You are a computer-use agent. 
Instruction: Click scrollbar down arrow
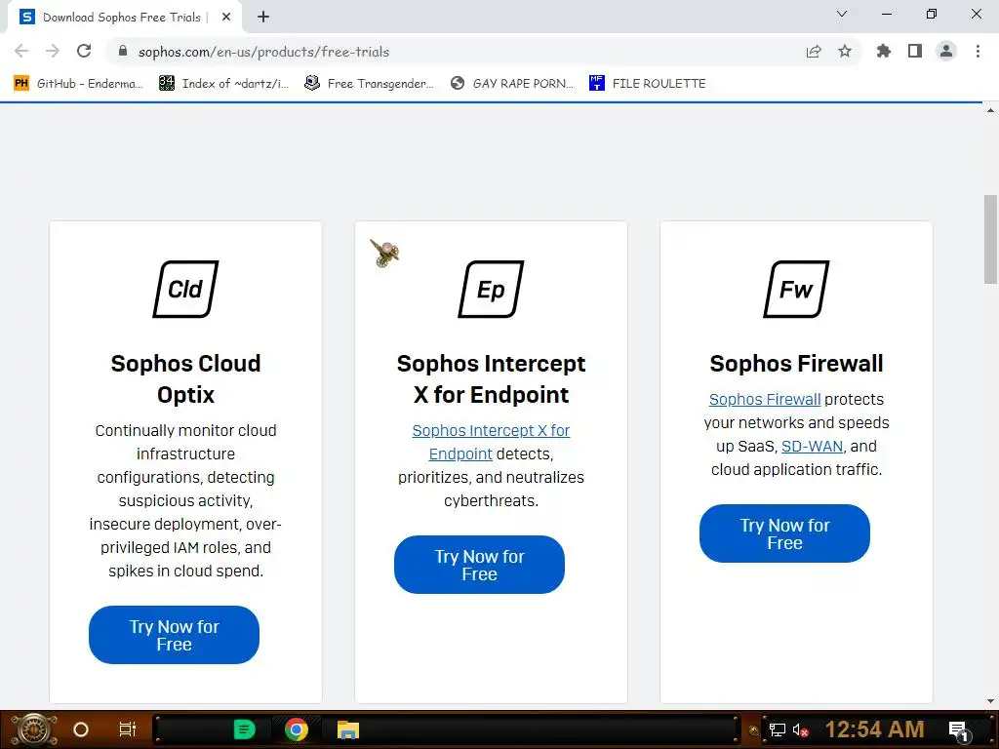pos(990,701)
